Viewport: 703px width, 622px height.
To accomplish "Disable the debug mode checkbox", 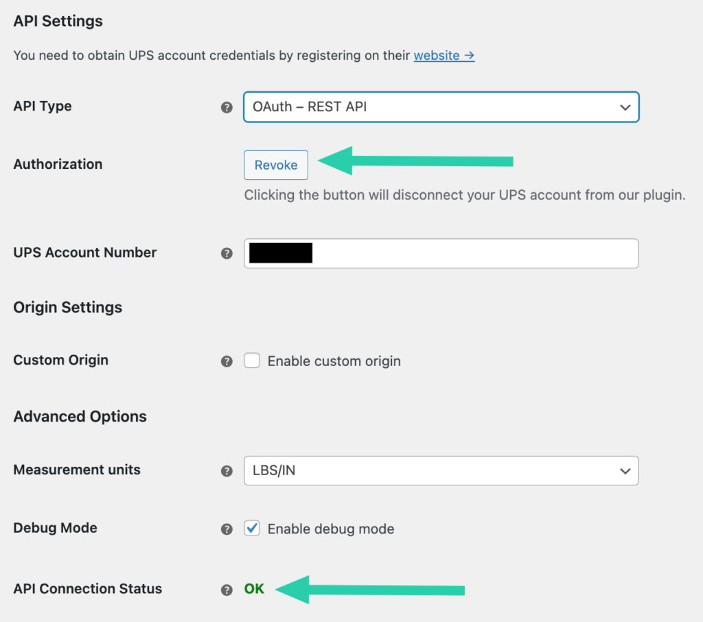I will [x=252, y=528].
